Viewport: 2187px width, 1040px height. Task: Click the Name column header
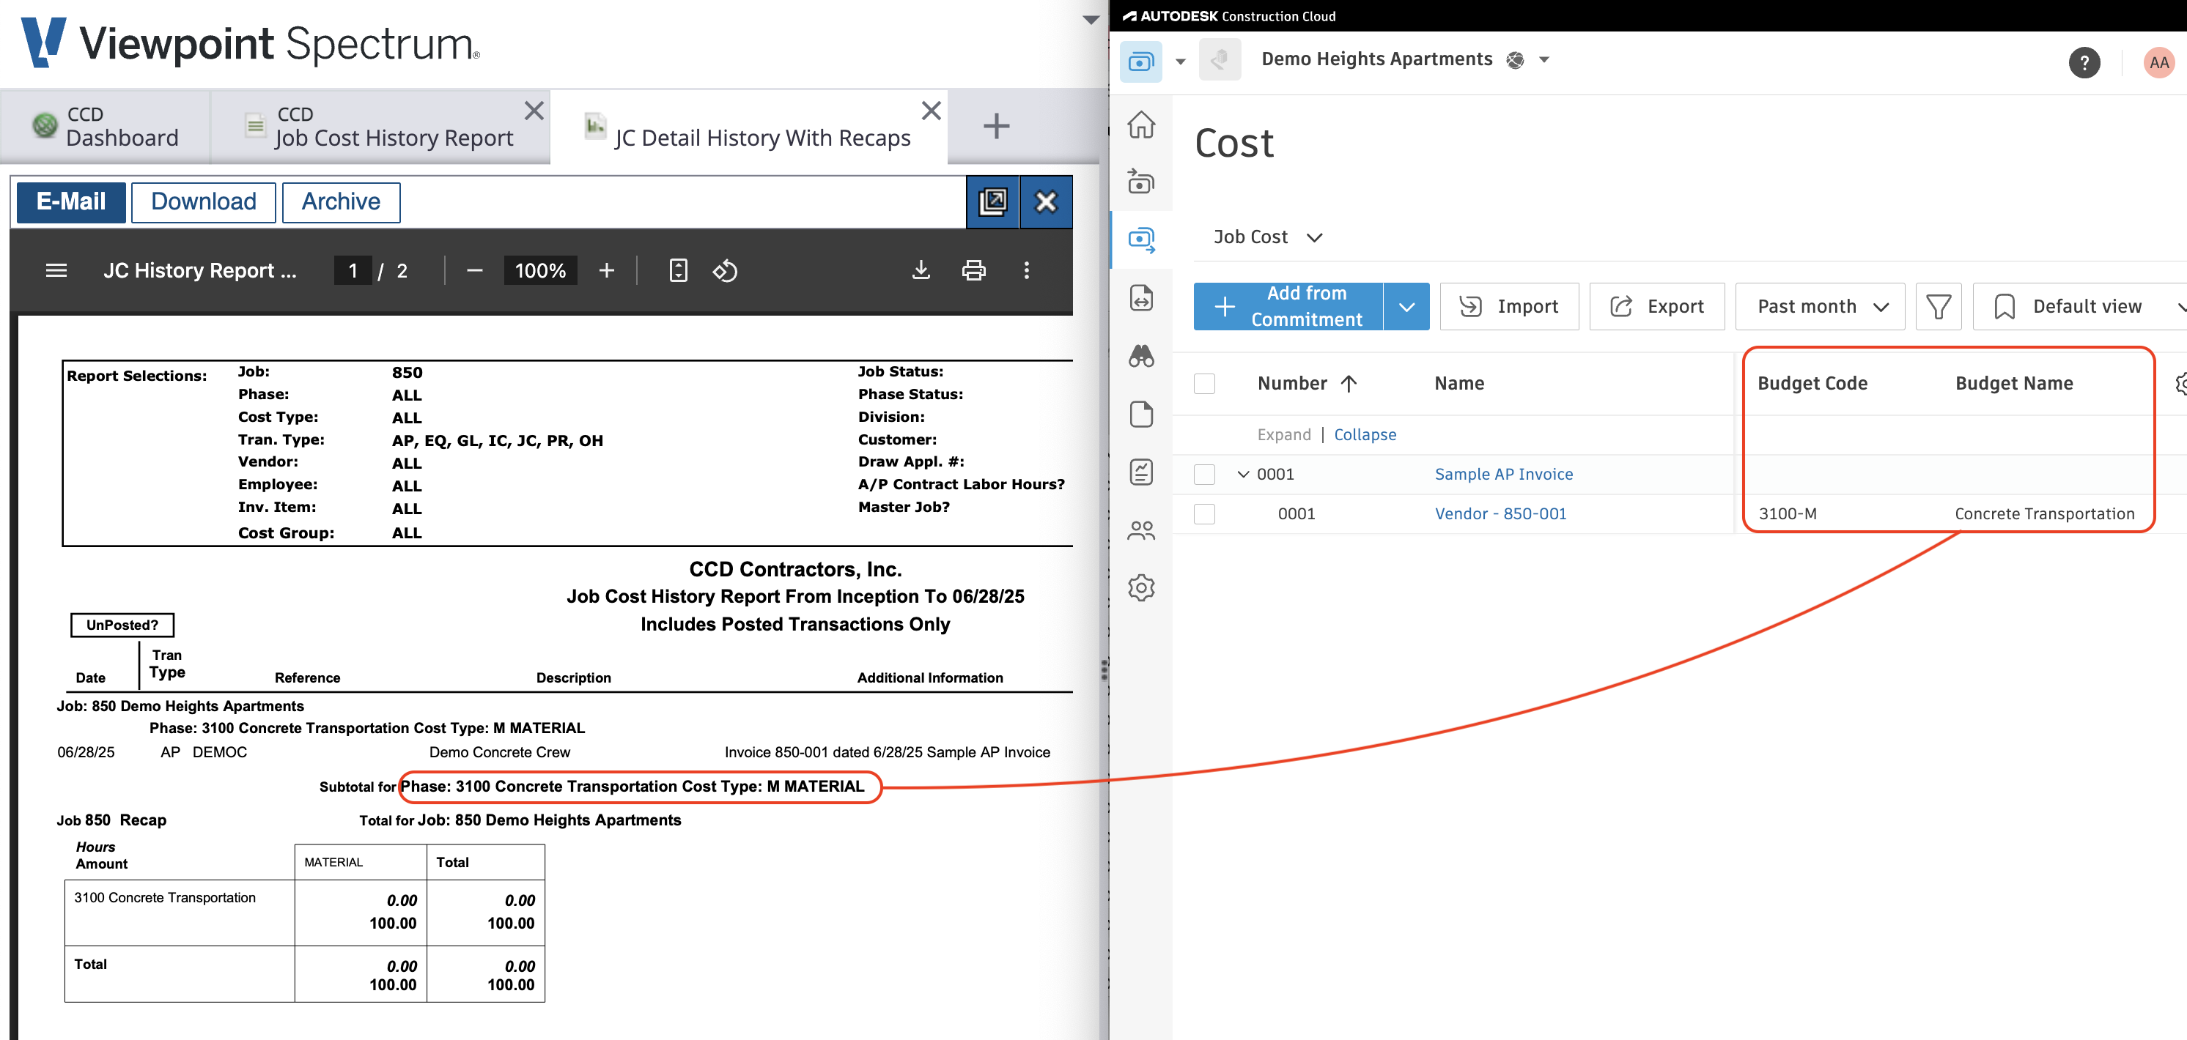coord(1458,384)
